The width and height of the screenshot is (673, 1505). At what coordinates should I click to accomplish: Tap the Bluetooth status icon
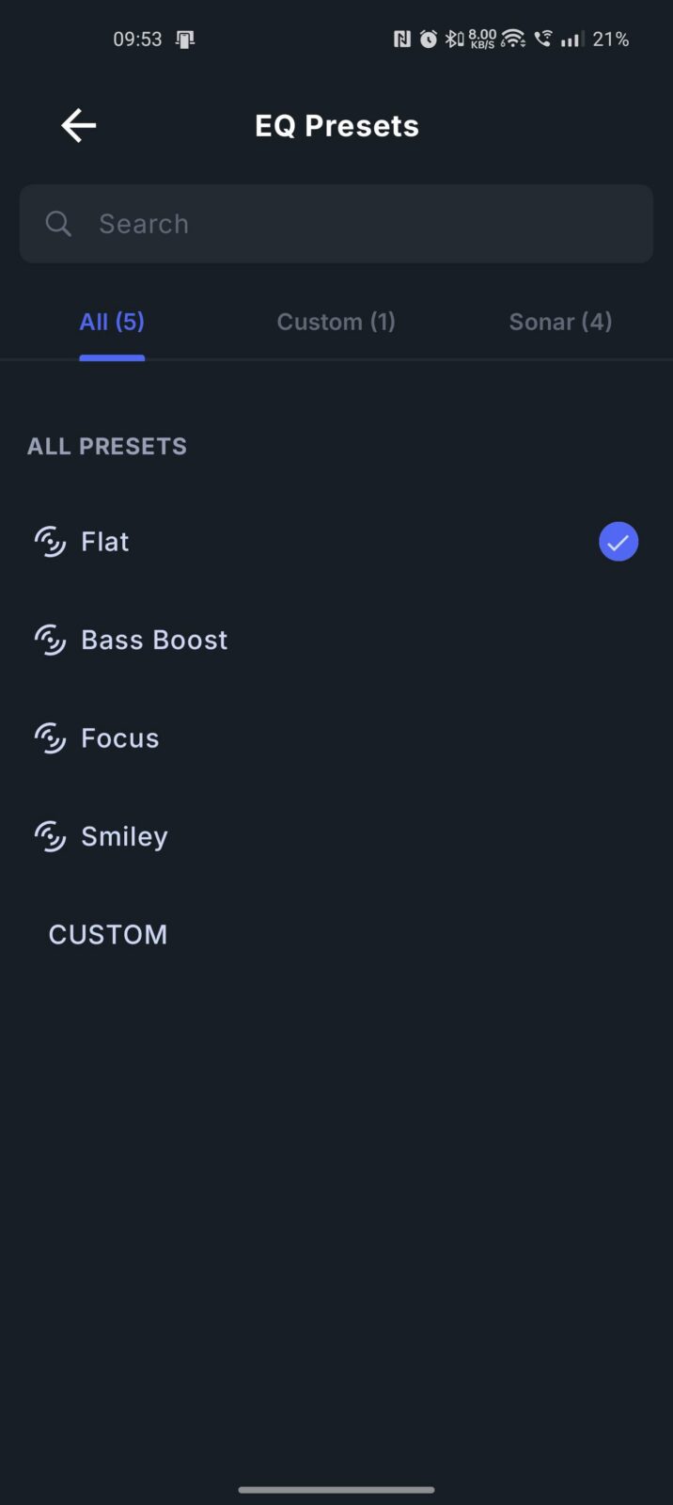point(454,39)
